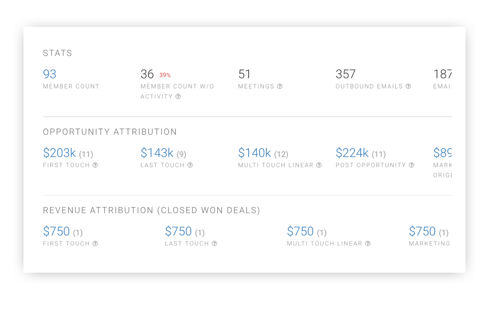Open the Post Opportunity help icon
This screenshot has height=317, width=489.
click(411, 165)
